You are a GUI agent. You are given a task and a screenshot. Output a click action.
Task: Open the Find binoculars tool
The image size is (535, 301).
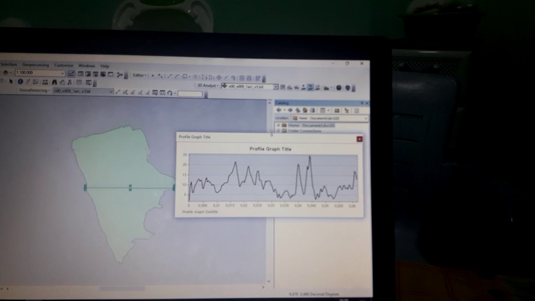pyautogui.click(x=54, y=82)
